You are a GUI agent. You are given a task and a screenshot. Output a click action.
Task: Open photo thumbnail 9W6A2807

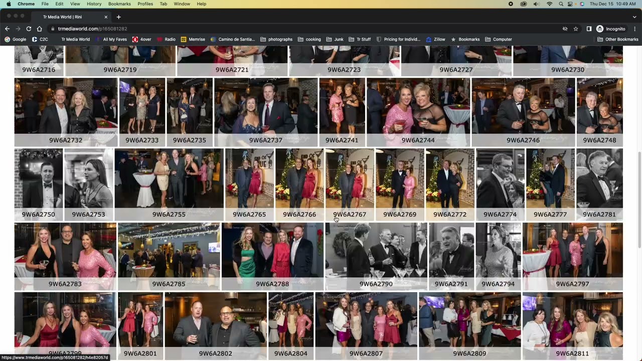(366, 326)
